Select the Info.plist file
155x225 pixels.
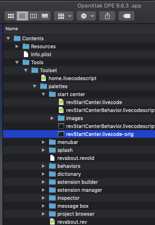[41, 55]
